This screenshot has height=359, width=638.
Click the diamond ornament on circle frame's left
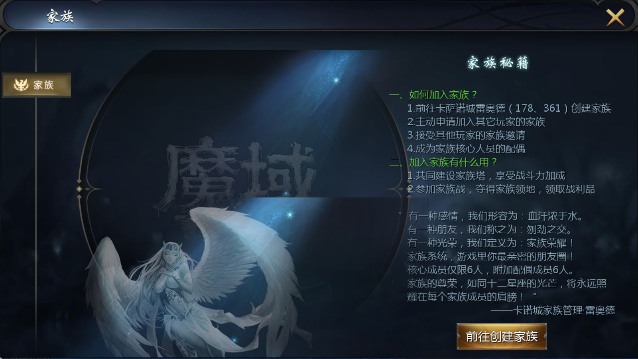79,189
